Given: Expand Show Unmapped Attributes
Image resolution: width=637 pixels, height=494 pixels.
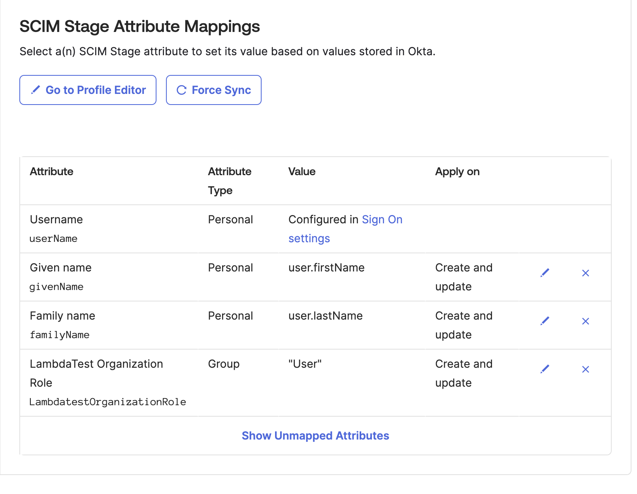Looking at the screenshot, I should pyautogui.click(x=315, y=436).
